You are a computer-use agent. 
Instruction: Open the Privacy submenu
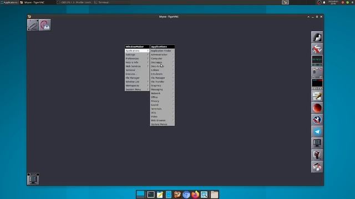(x=162, y=101)
